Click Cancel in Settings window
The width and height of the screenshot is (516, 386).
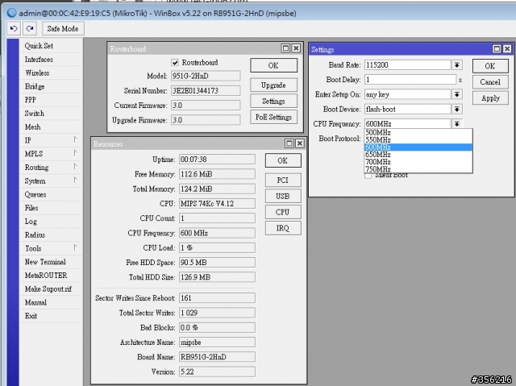tap(490, 82)
